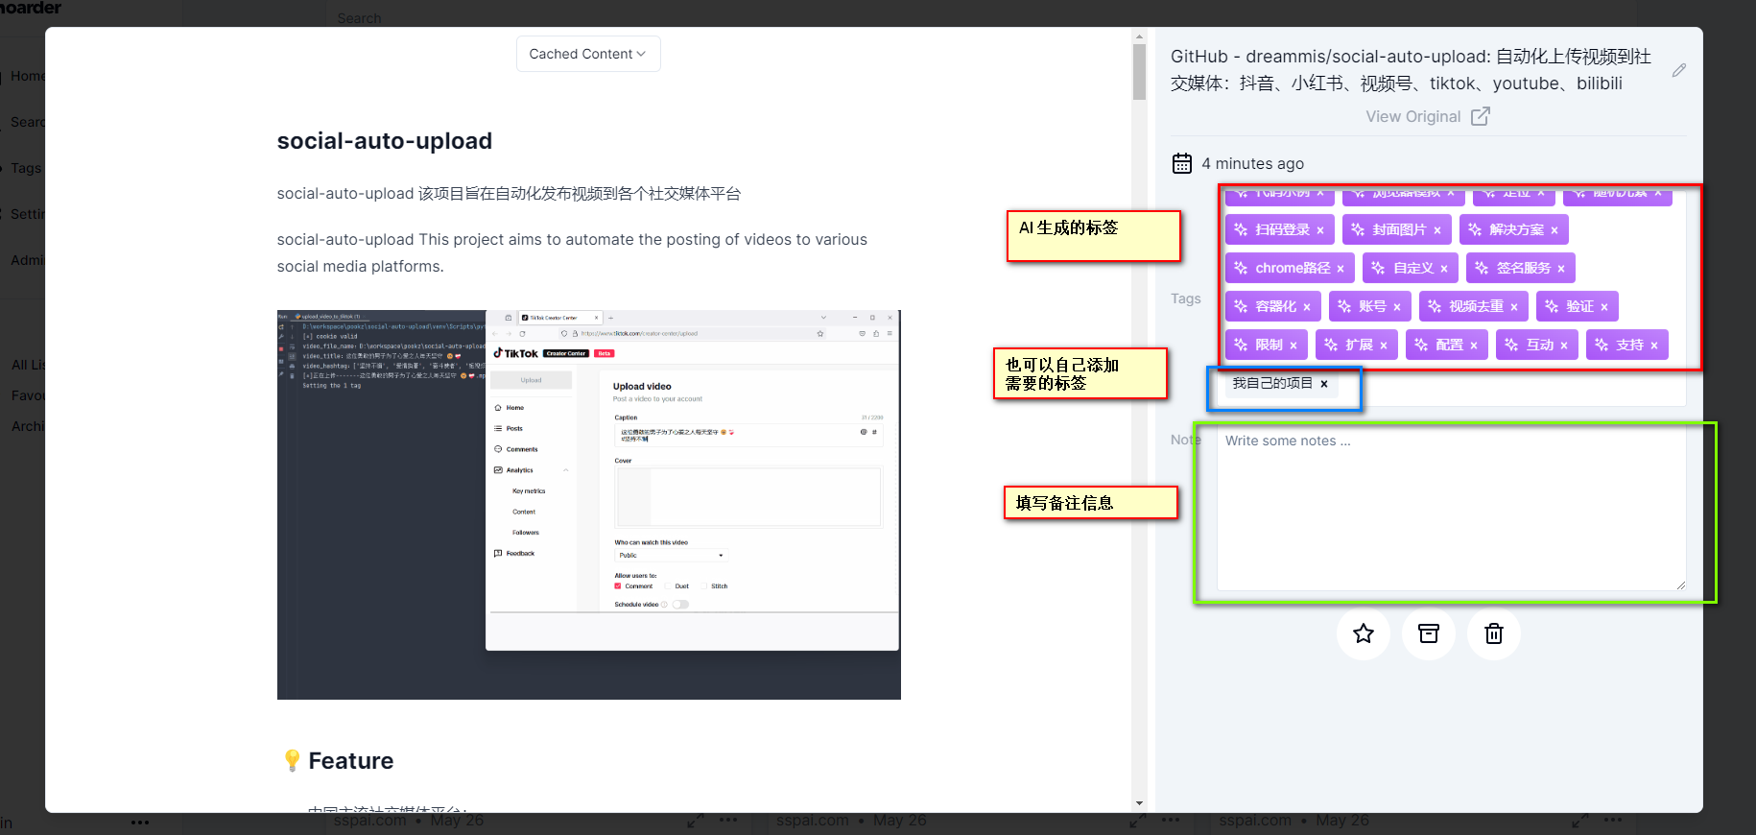Archive this bookmark using the box icon

(1428, 633)
